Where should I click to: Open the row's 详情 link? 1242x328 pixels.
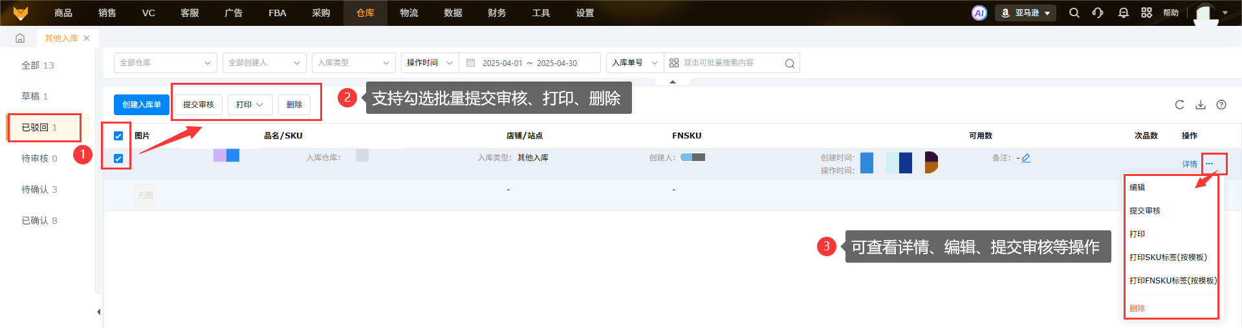click(1190, 164)
